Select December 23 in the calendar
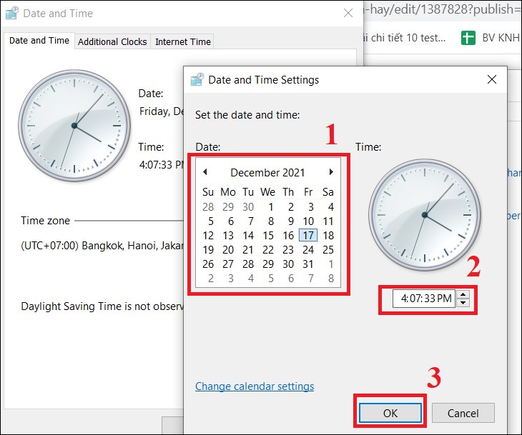The height and width of the screenshot is (435, 522). (x=288, y=250)
